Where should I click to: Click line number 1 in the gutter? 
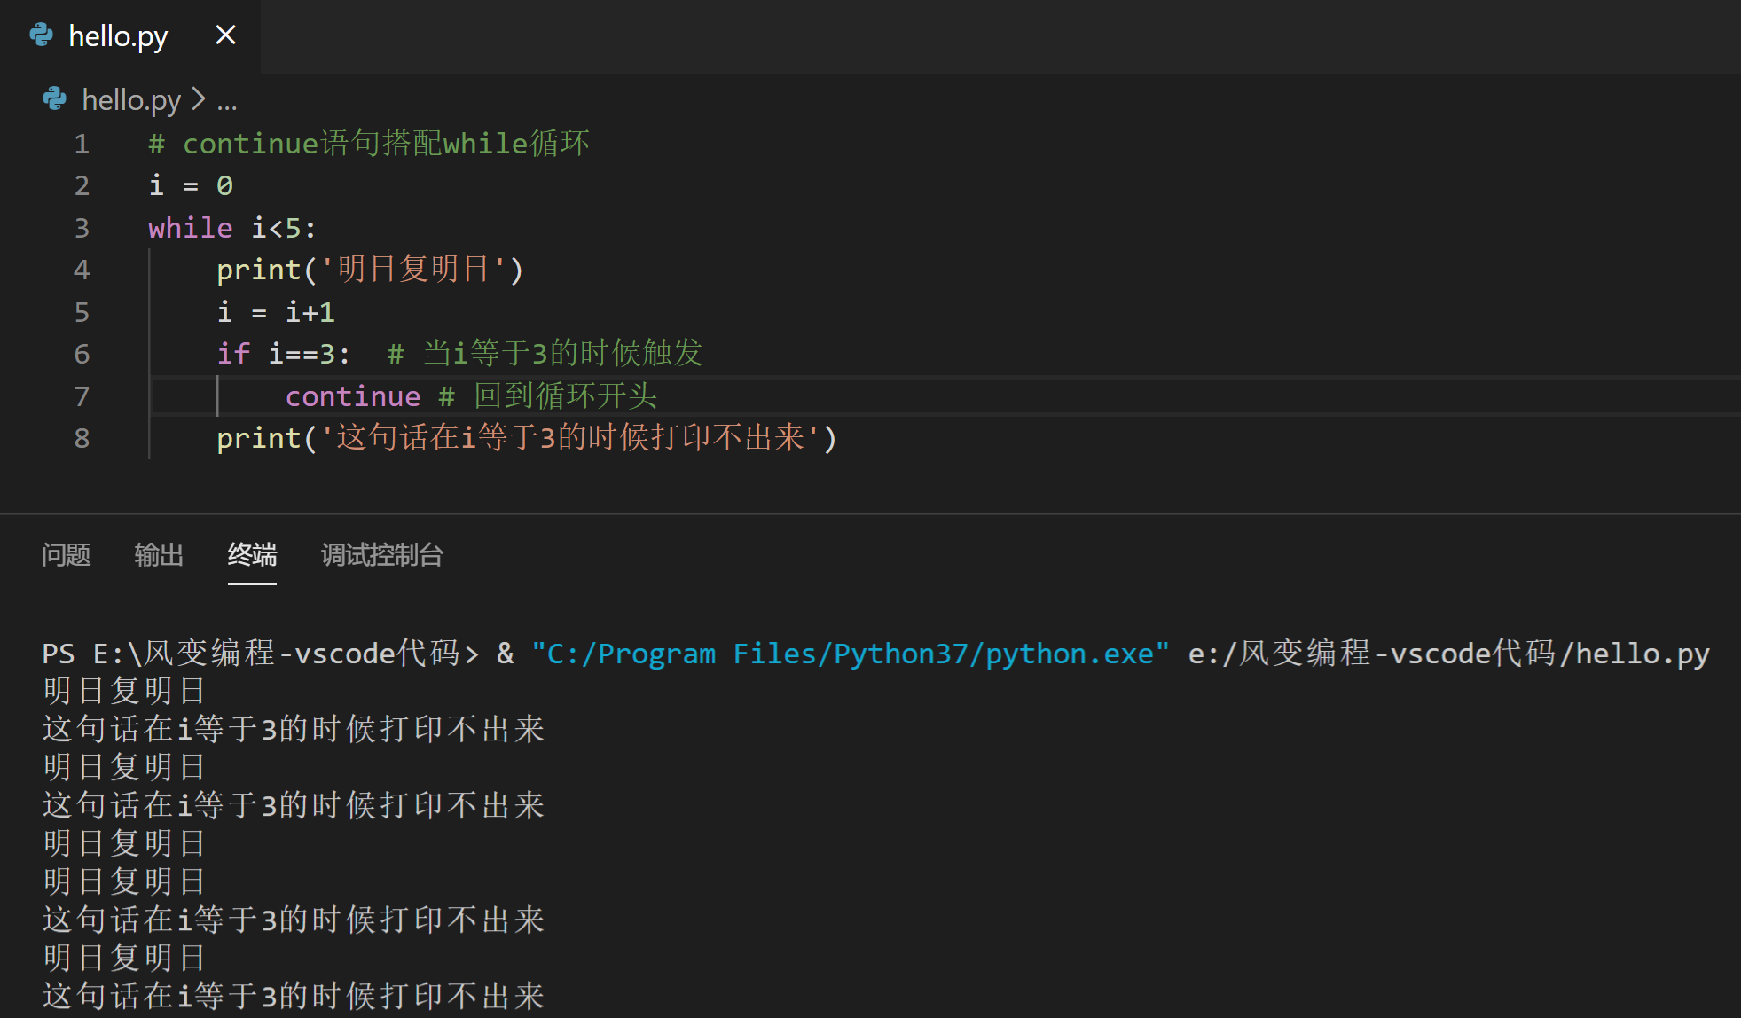pyautogui.click(x=82, y=144)
